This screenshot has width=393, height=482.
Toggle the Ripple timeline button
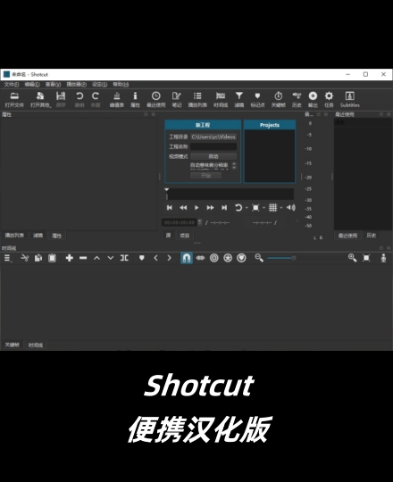214,258
